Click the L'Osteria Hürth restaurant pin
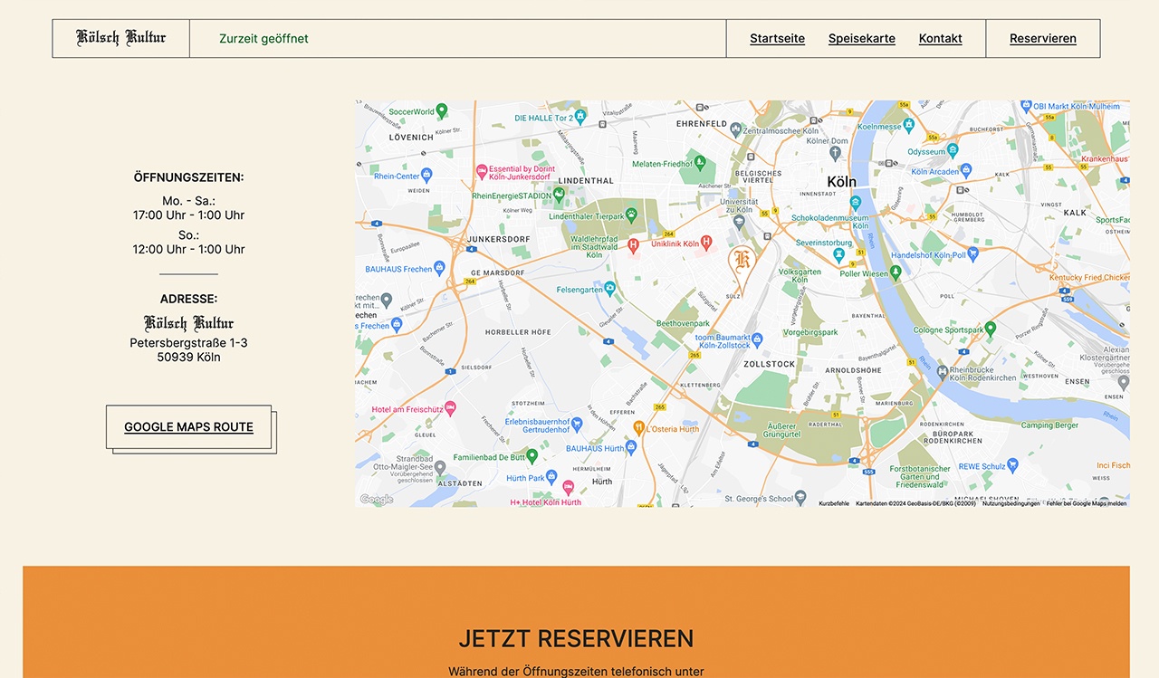The height and width of the screenshot is (678, 1159). (x=639, y=427)
